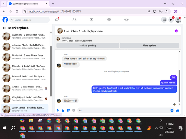Click the message input field

pos(124,110)
